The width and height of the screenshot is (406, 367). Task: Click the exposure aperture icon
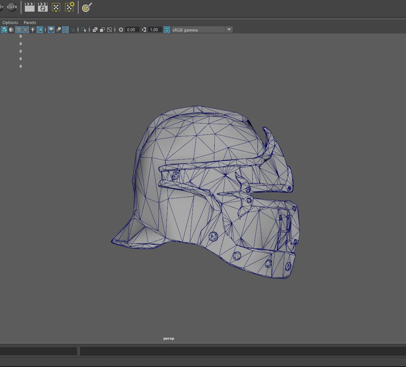pyautogui.click(x=121, y=30)
